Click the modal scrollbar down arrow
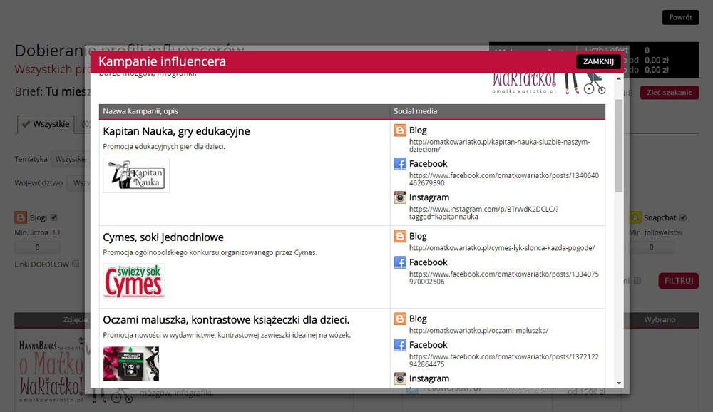The width and height of the screenshot is (713, 412). click(x=618, y=383)
